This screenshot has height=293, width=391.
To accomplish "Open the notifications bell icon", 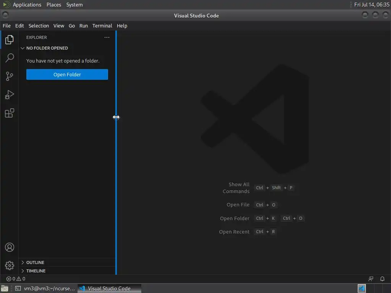I will coord(382,279).
